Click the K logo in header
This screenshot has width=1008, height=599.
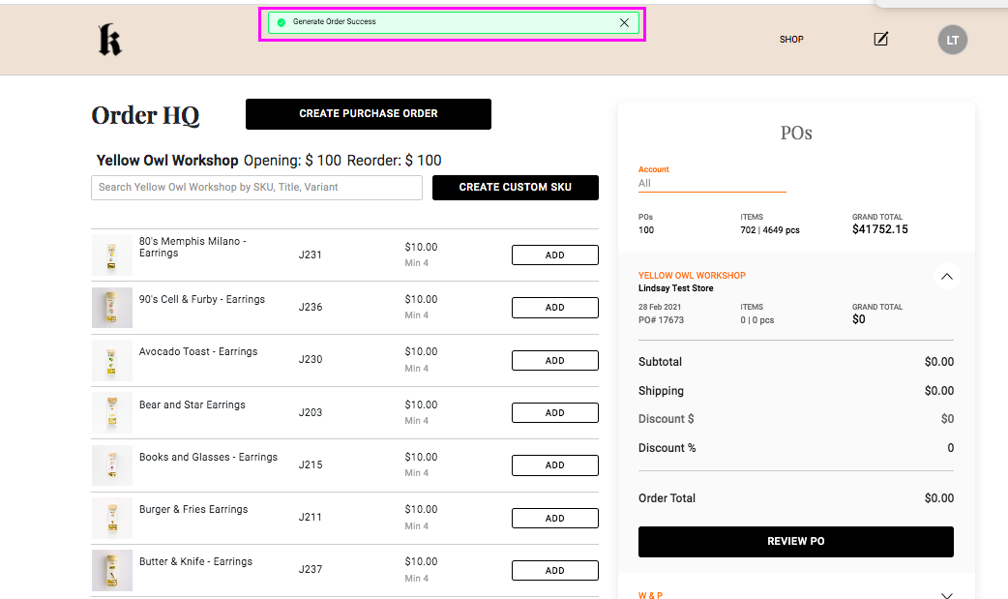pyautogui.click(x=109, y=40)
